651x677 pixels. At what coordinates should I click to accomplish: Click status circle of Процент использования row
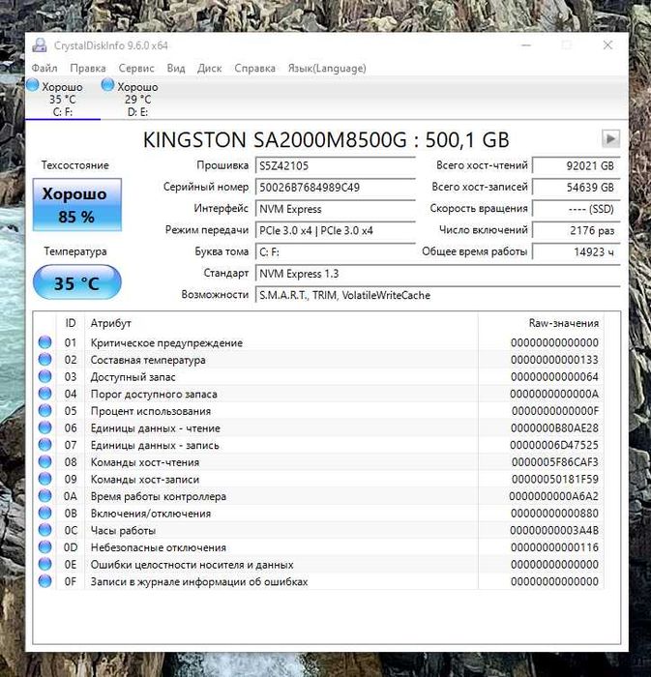pyautogui.click(x=44, y=411)
